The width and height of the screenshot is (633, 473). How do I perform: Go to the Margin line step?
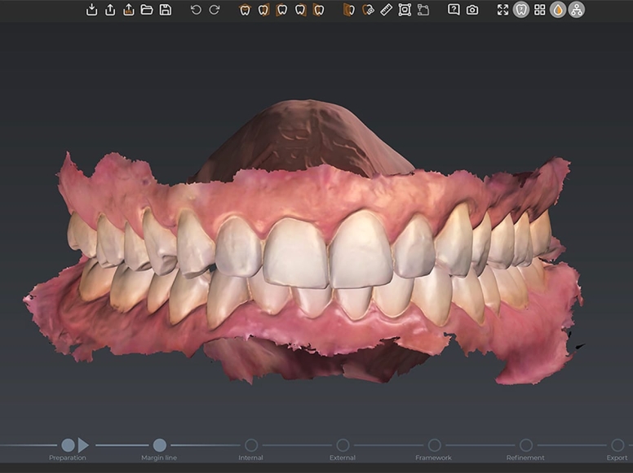(x=159, y=445)
